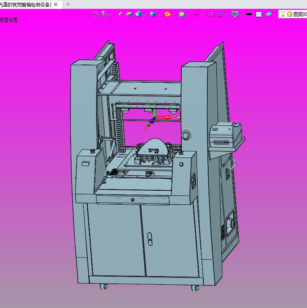Select the eraser tool icon
This screenshot has width=307, height=308.
point(120,14)
